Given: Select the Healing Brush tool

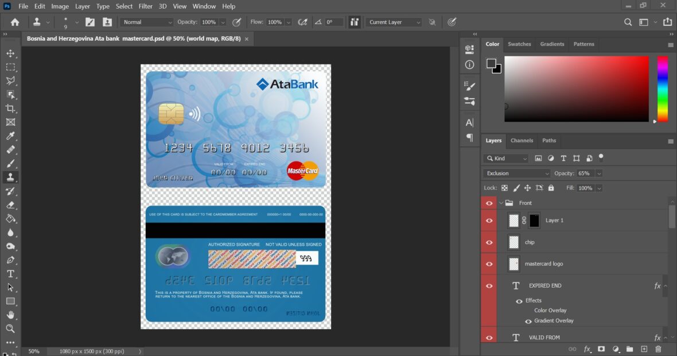Looking at the screenshot, I should click(x=10, y=150).
